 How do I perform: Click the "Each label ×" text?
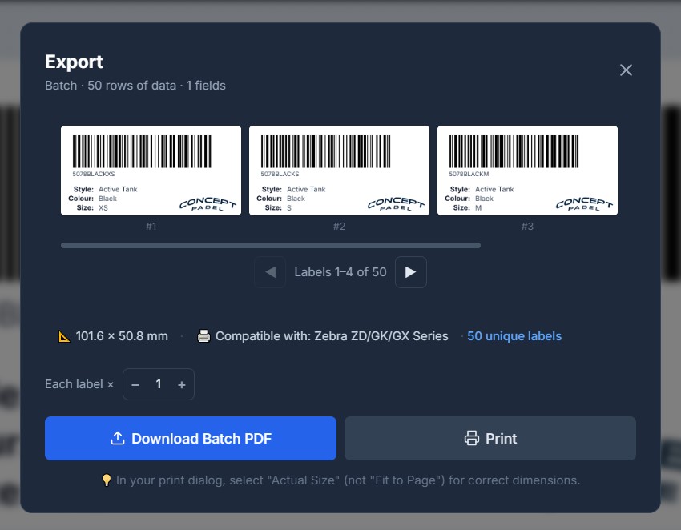[x=79, y=384]
